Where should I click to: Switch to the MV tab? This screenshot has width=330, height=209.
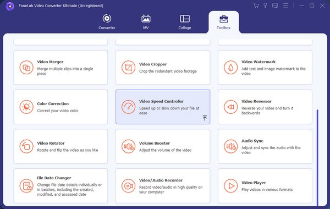[x=146, y=22]
